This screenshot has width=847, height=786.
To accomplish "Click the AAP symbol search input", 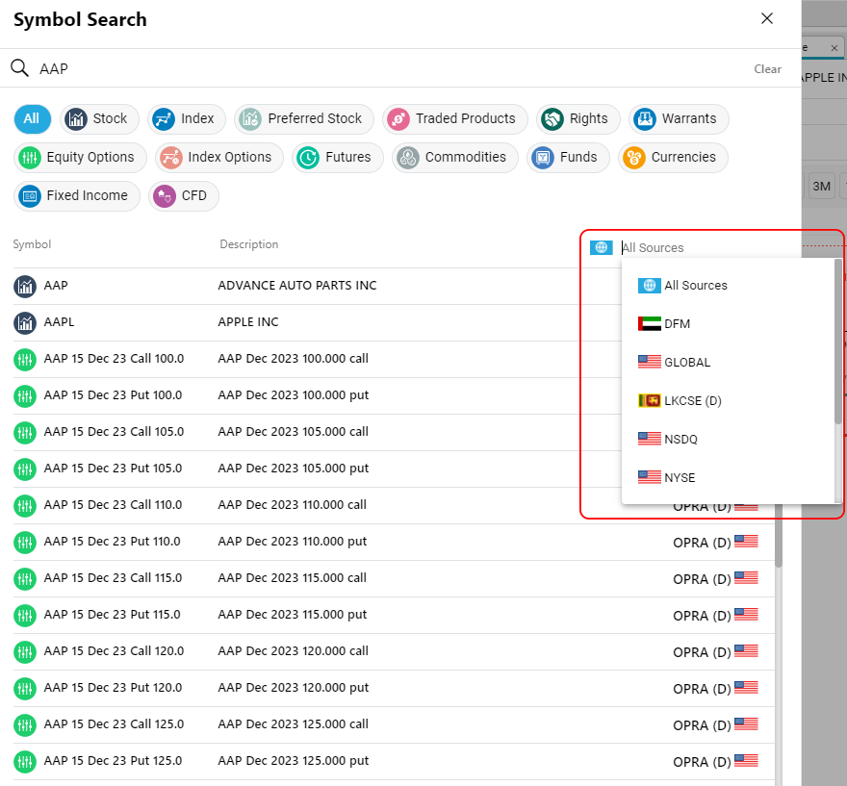I will pos(385,69).
